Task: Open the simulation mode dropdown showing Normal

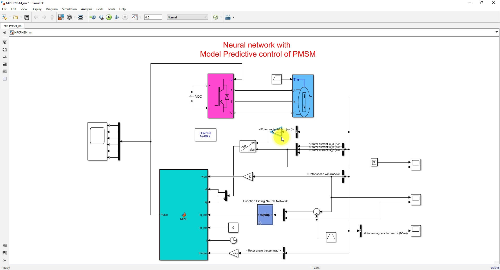Action: tap(187, 17)
